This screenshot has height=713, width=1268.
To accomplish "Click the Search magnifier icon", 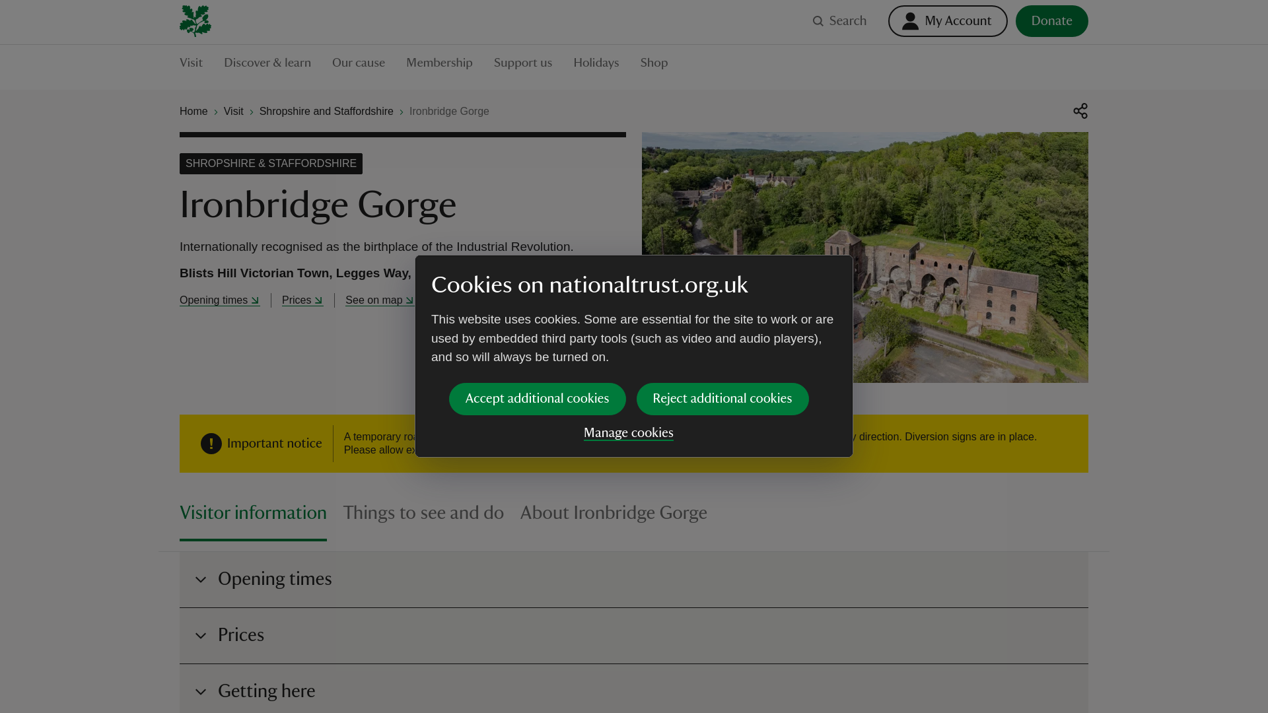I will tap(818, 21).
